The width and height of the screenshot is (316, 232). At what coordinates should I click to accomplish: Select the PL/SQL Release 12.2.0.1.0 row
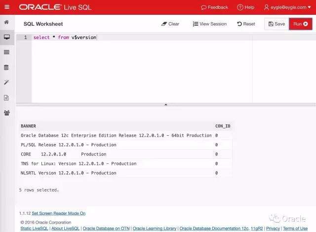coord(126,145)
